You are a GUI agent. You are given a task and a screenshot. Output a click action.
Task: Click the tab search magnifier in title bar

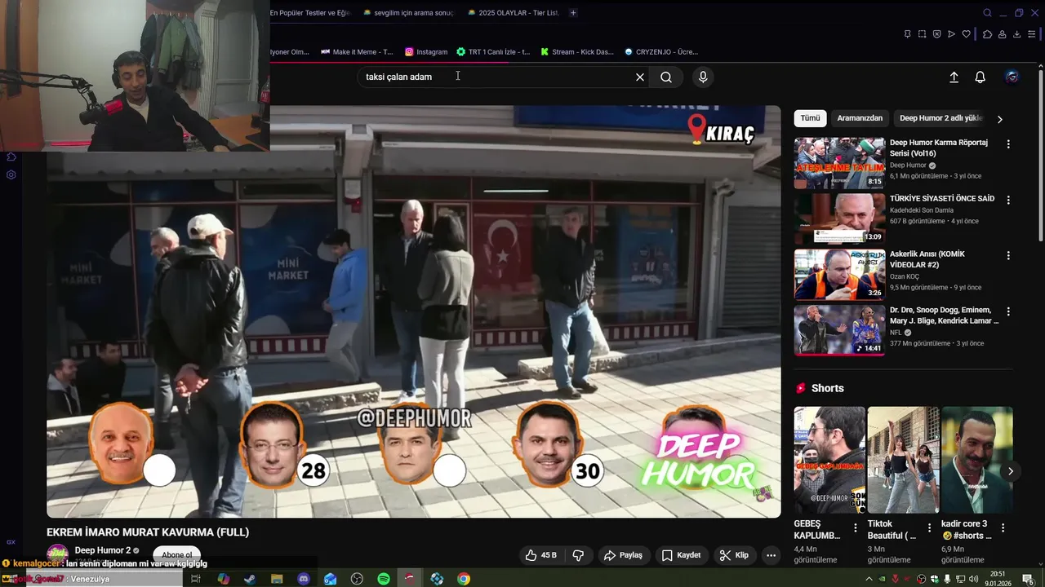[x=987, y=13]
